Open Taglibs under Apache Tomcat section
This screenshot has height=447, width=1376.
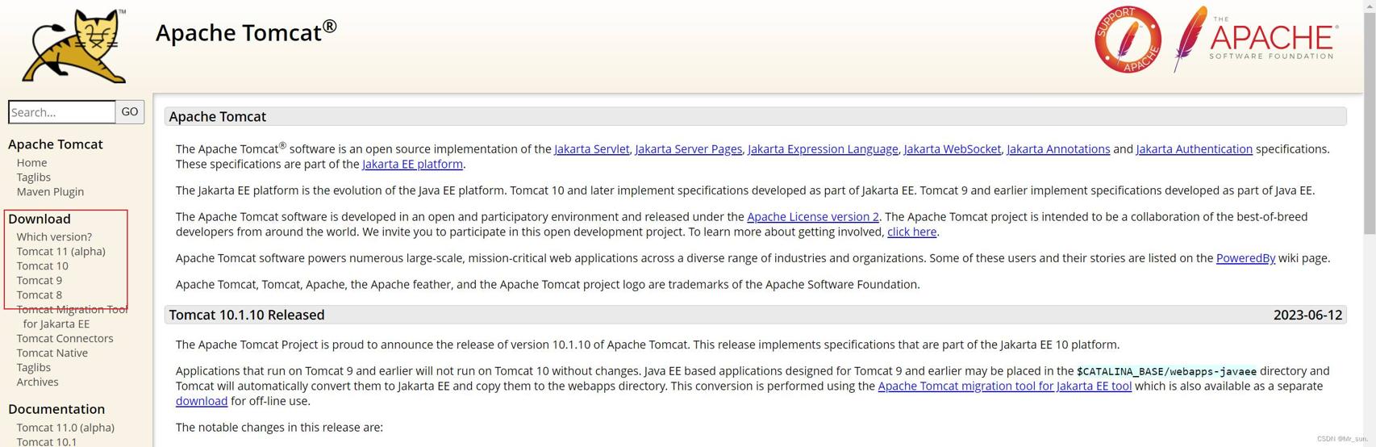pos(33,178)
